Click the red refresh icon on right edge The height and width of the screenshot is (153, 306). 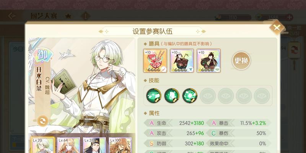click(x=294, y=50)
